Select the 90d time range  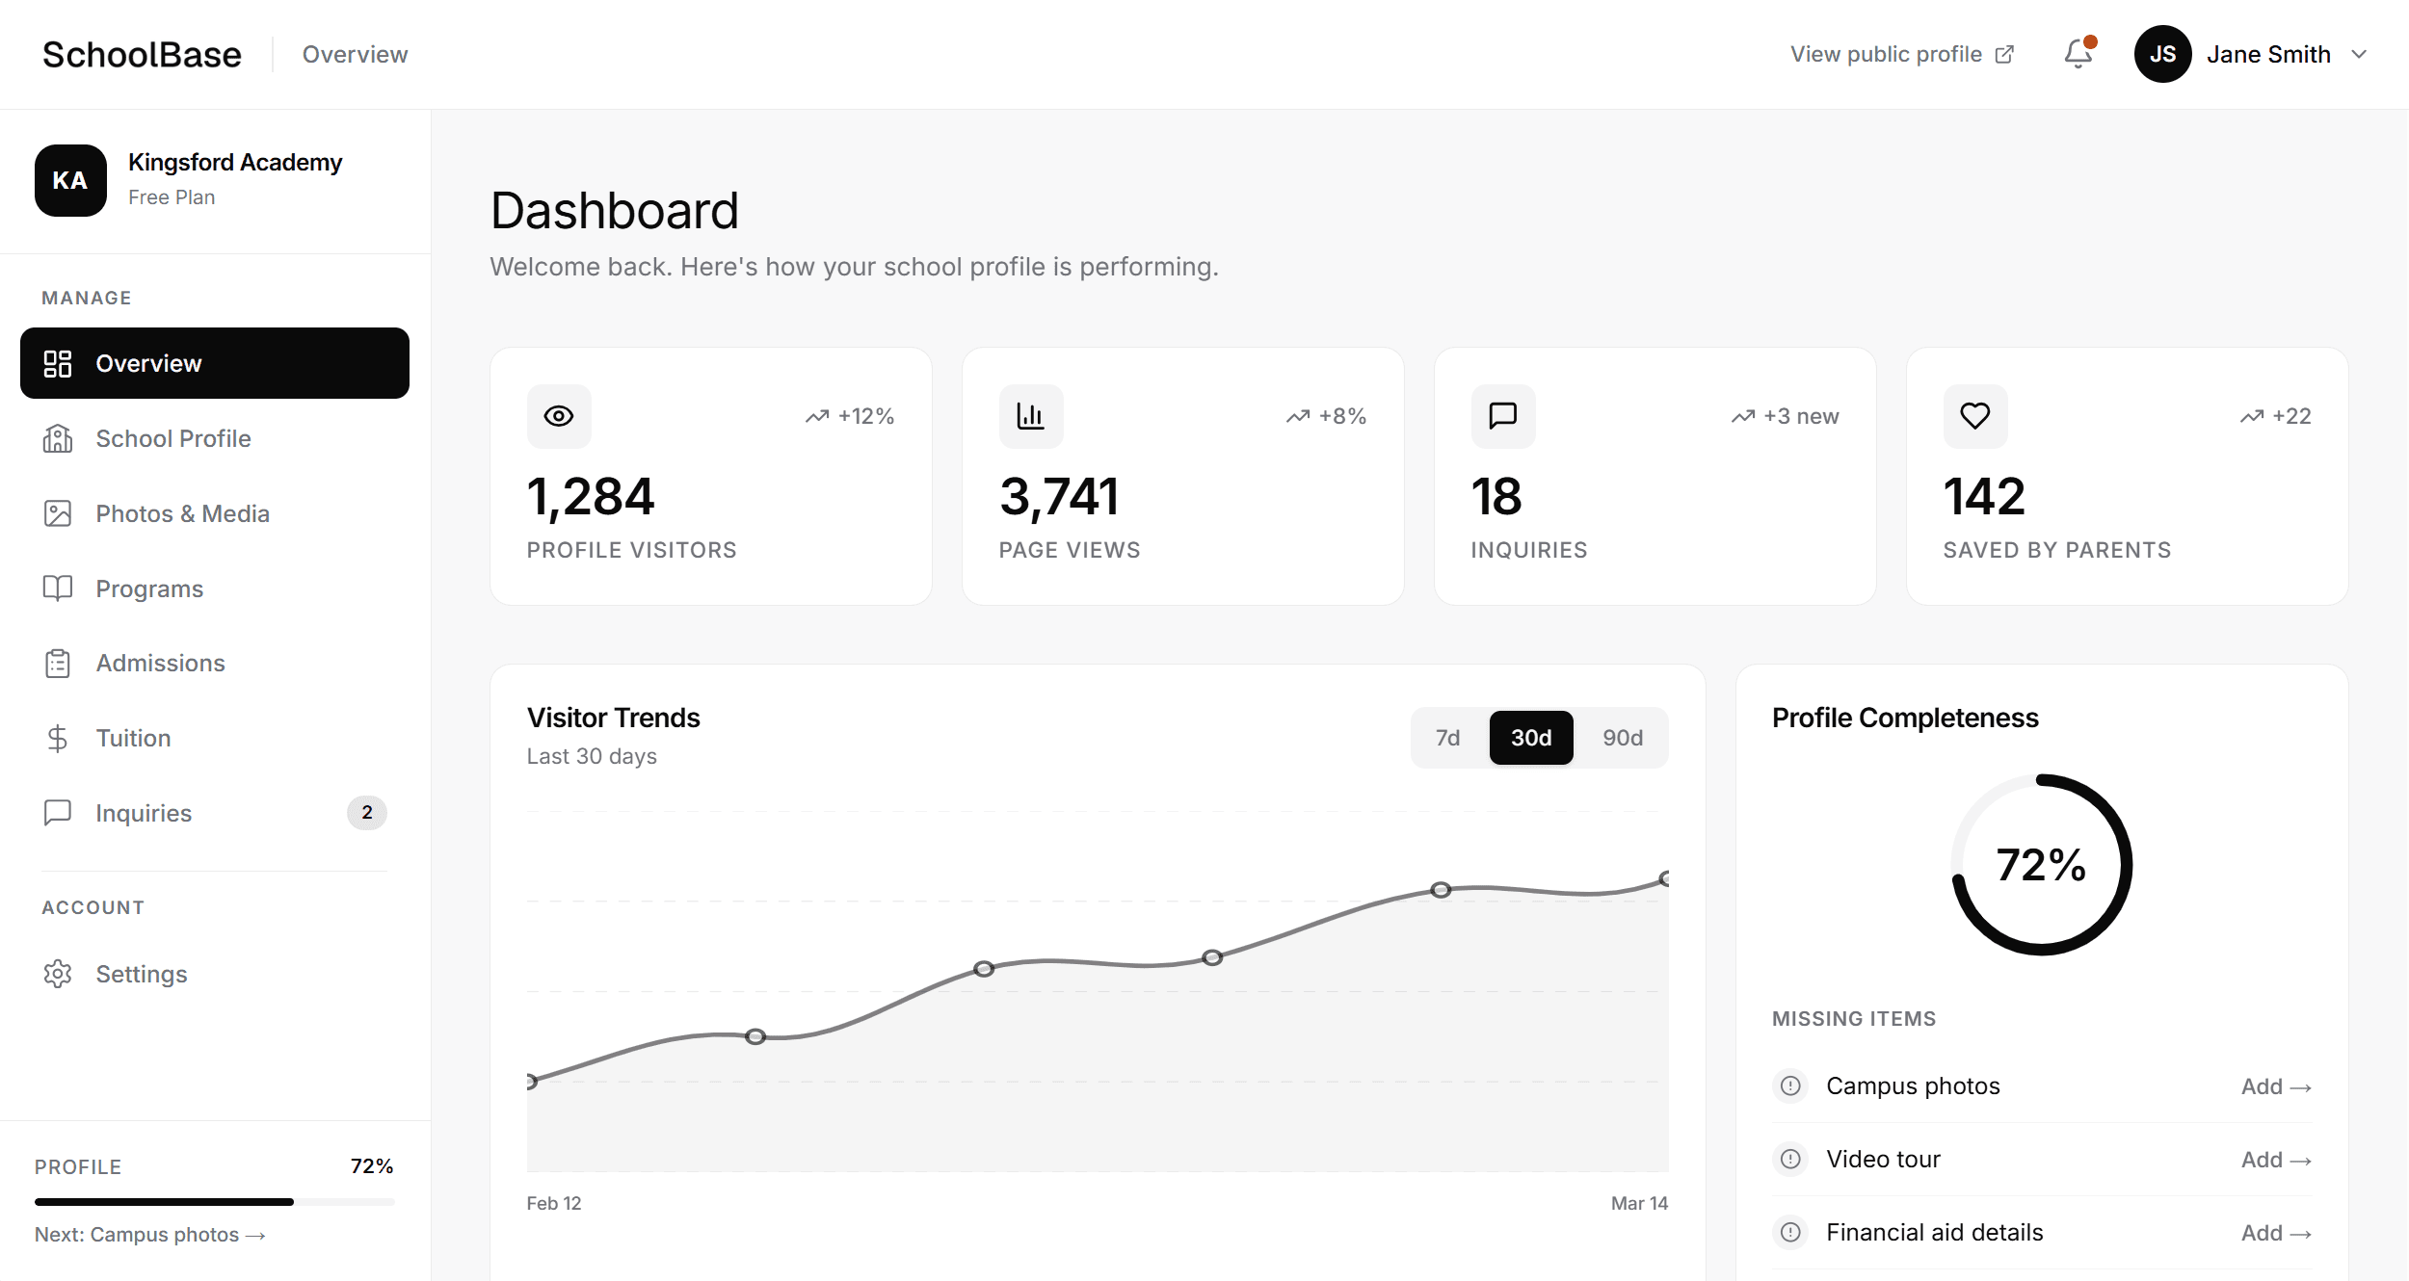(1623, 737)
